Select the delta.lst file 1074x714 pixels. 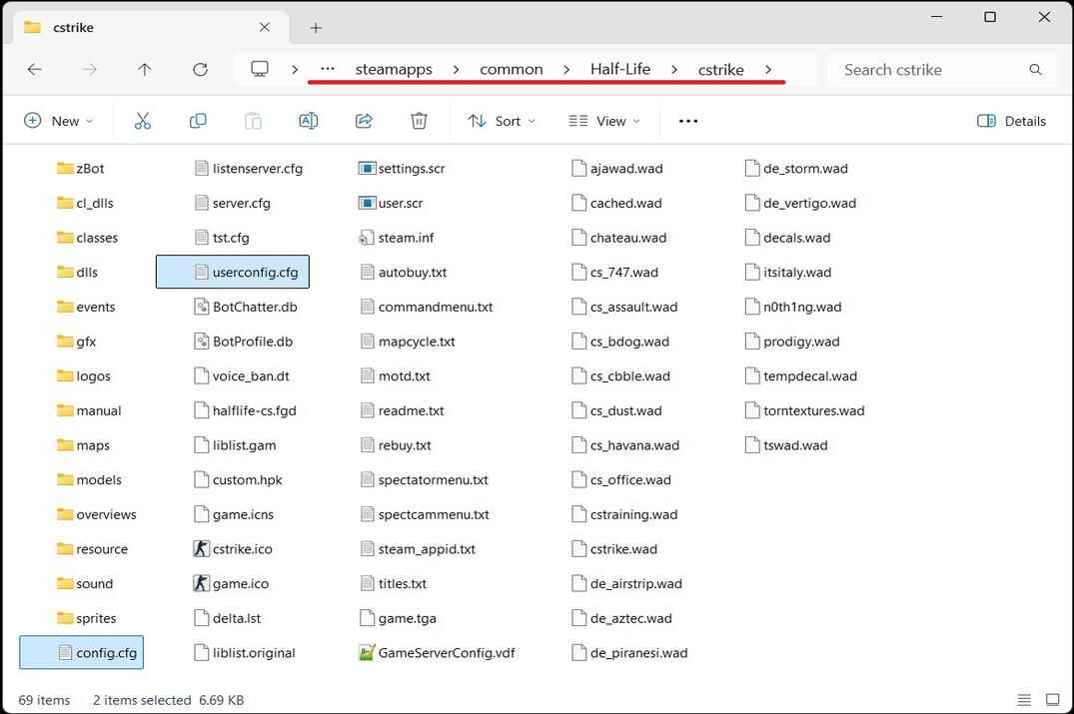(228, 618)
